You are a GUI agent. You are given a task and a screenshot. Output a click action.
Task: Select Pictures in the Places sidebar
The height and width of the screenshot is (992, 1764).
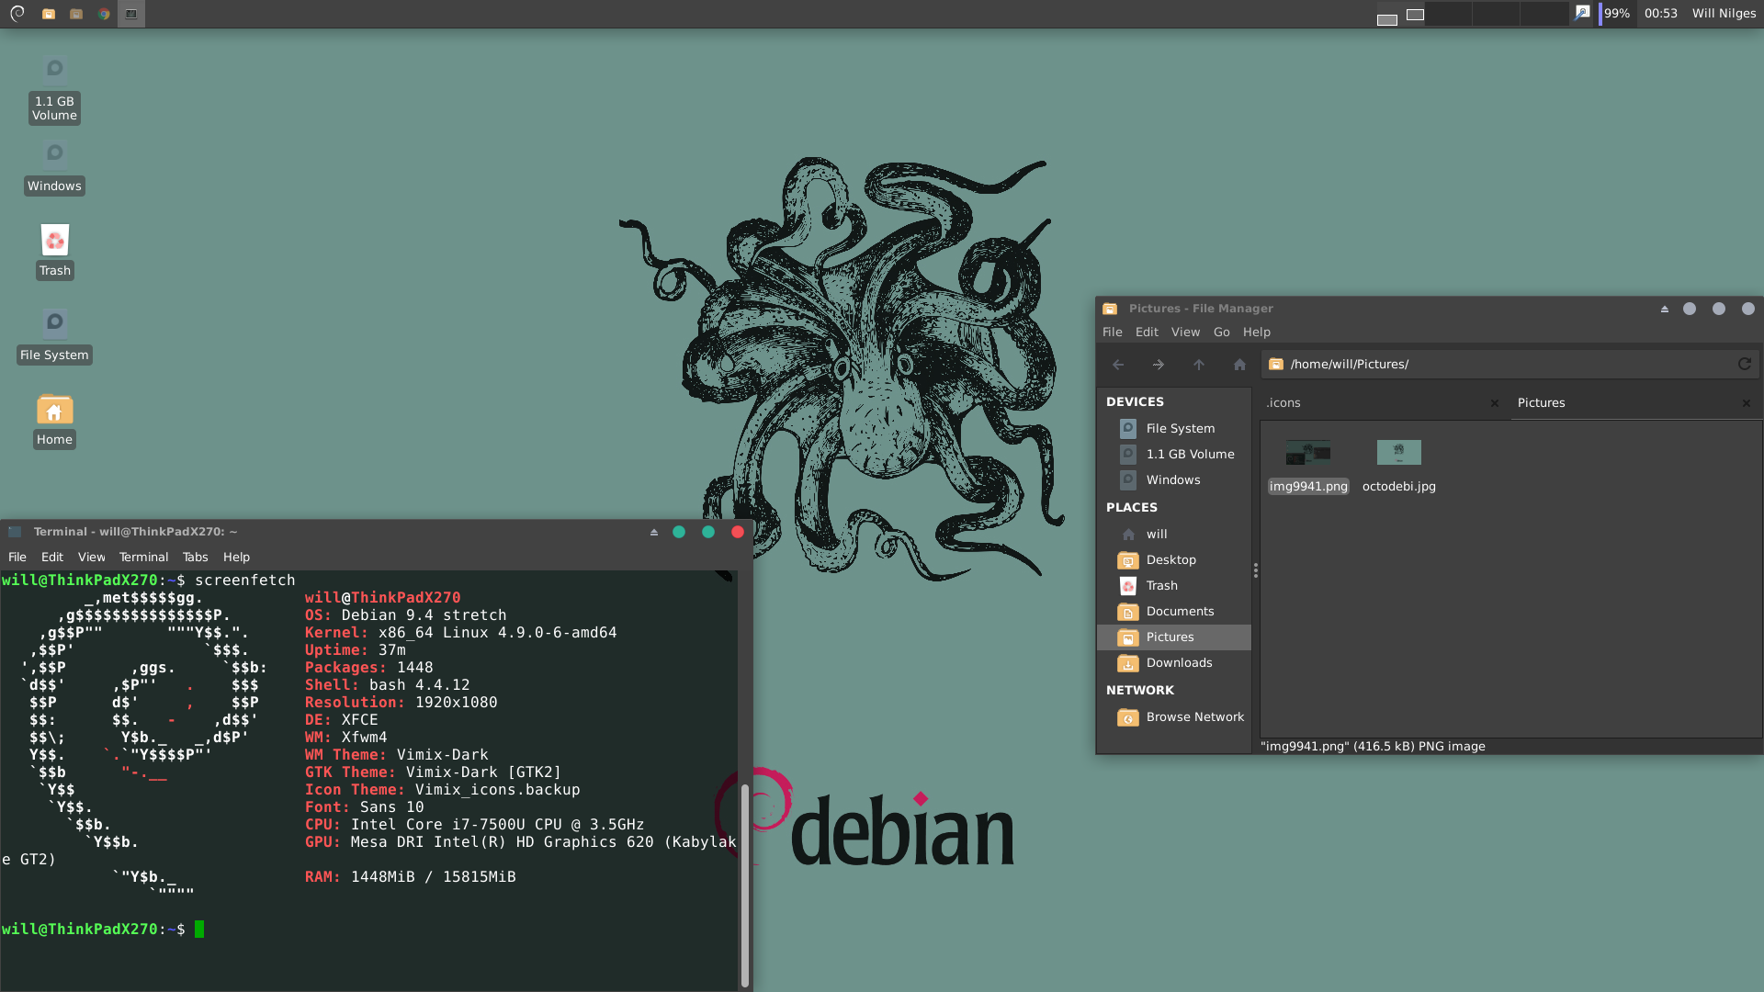(1174, 637)
